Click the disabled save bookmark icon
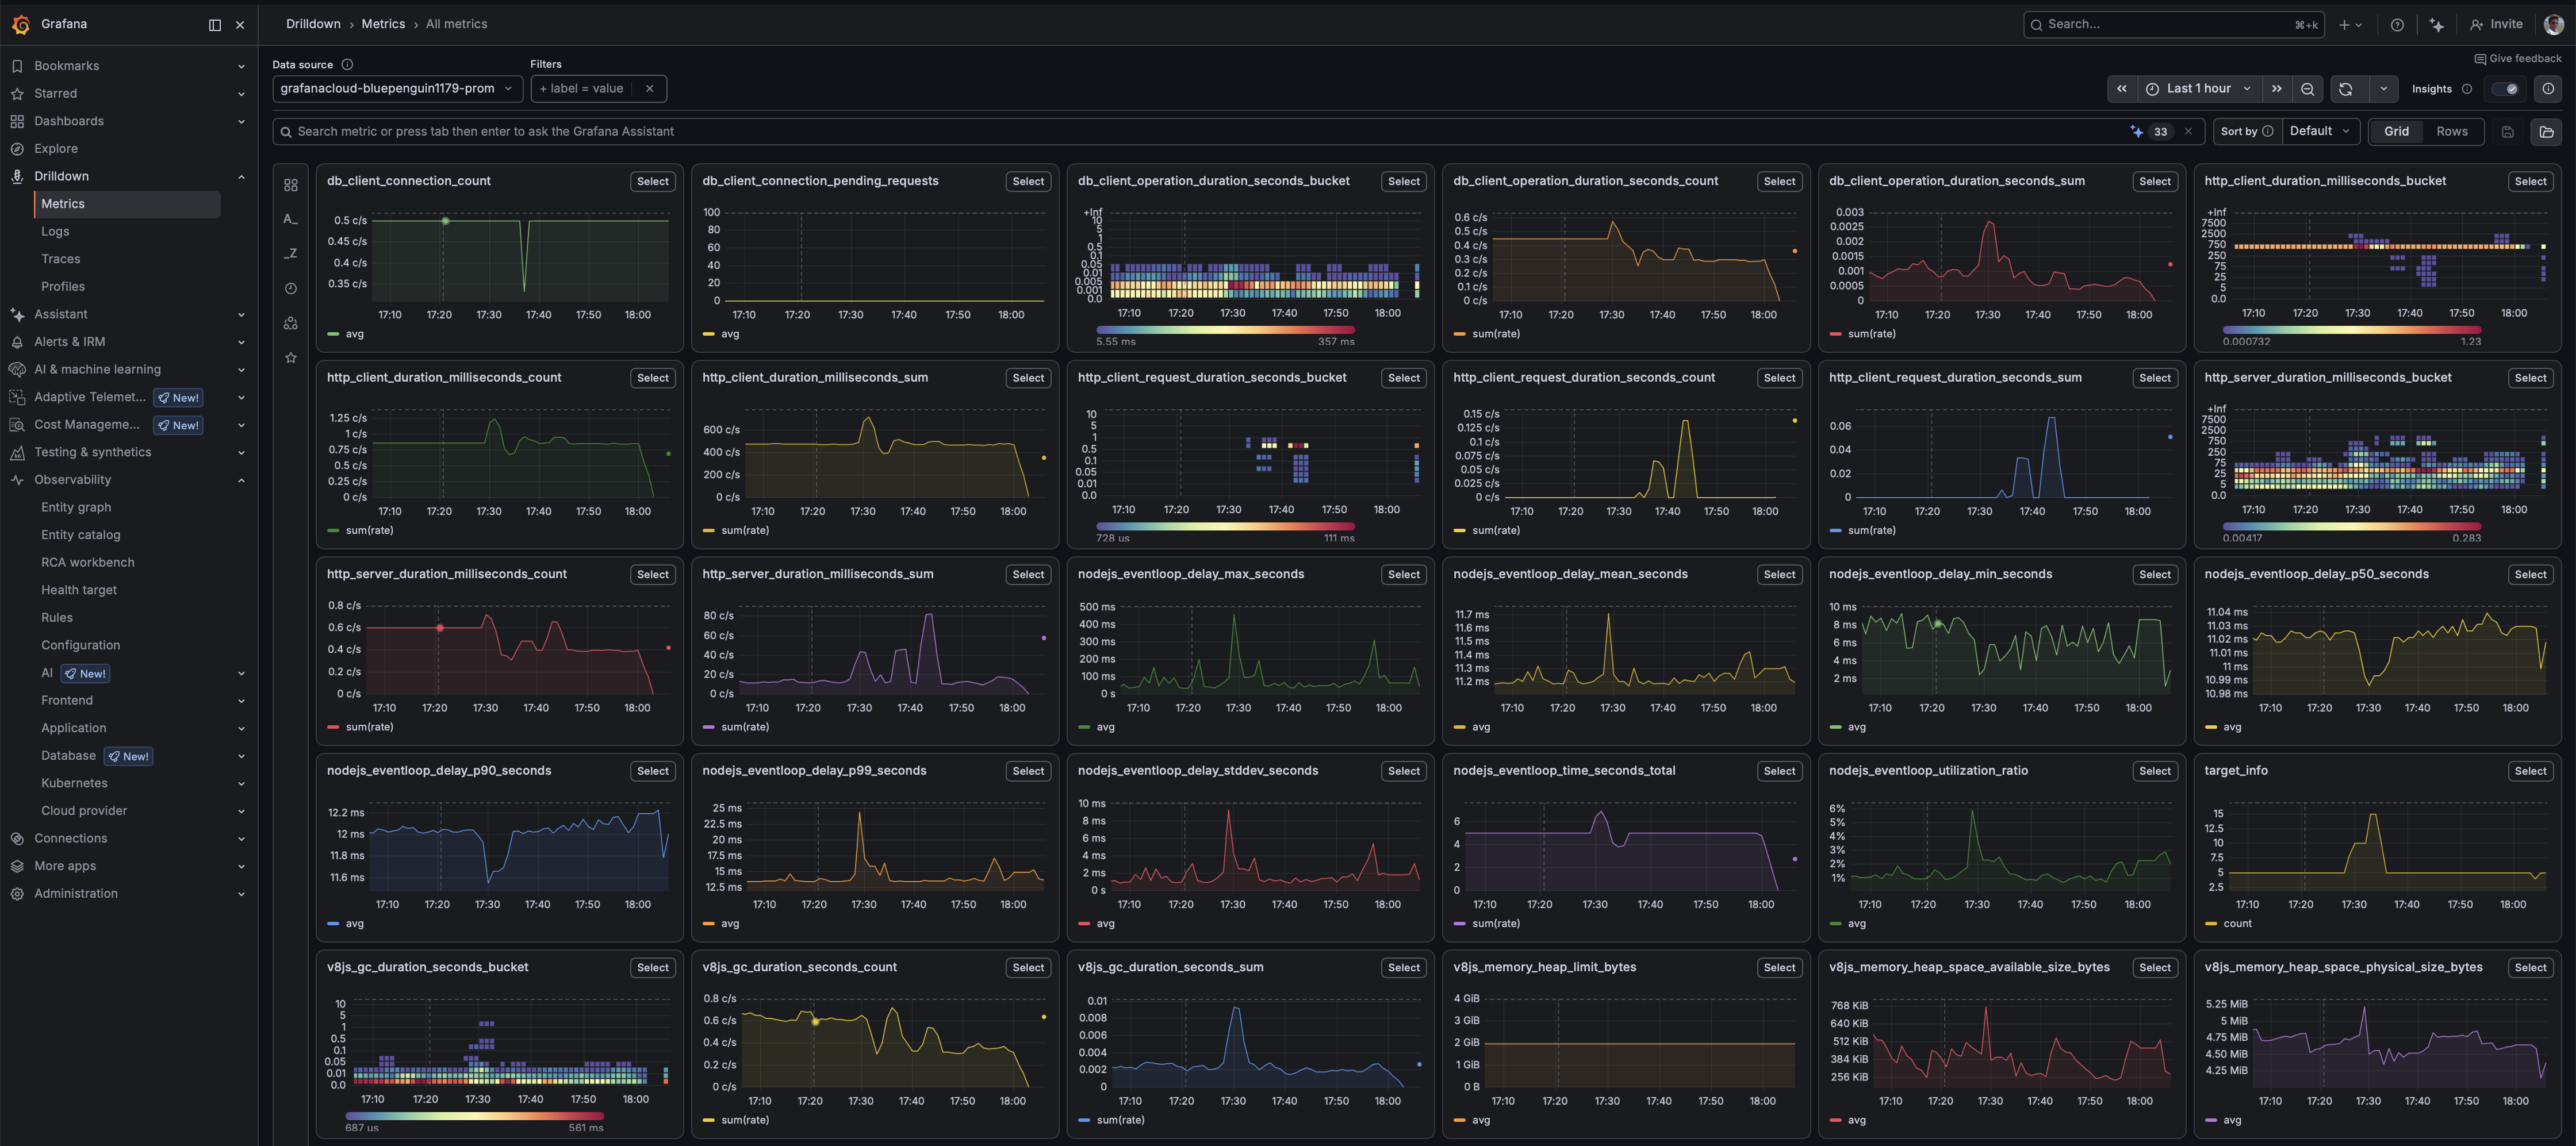This screenshot has height=1146, width=2576. point(2507,132)
